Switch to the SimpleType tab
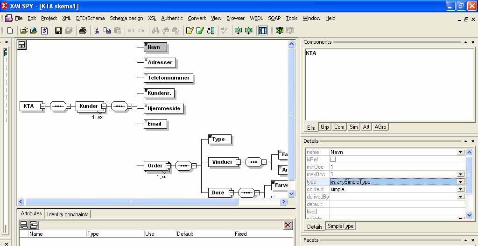 (340, 226)
